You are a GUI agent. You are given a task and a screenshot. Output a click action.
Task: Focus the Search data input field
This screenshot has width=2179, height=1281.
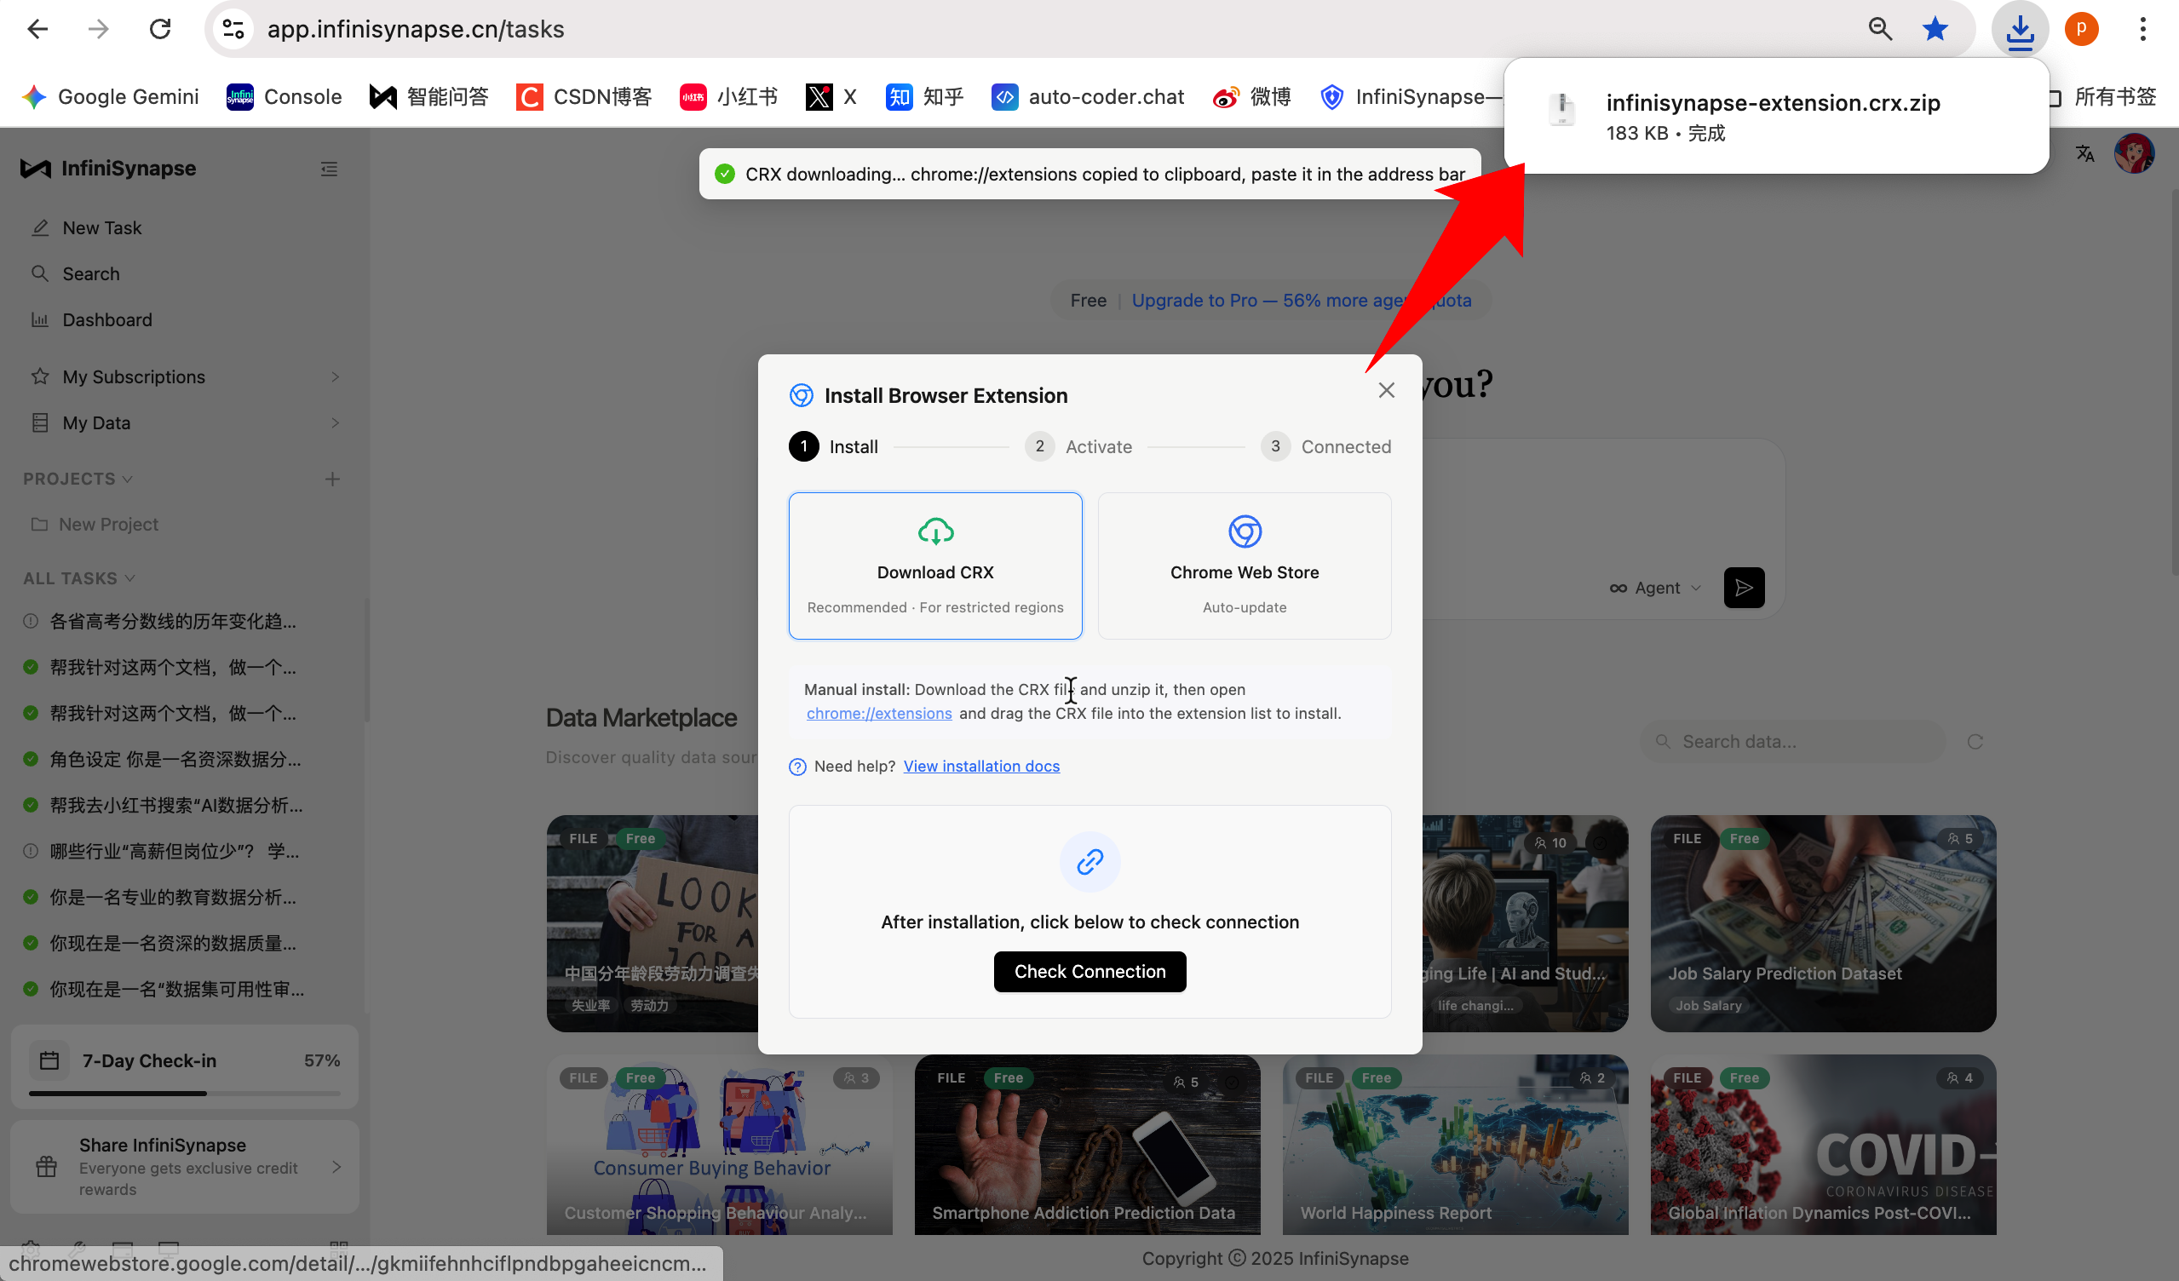tap(1792, 742)
